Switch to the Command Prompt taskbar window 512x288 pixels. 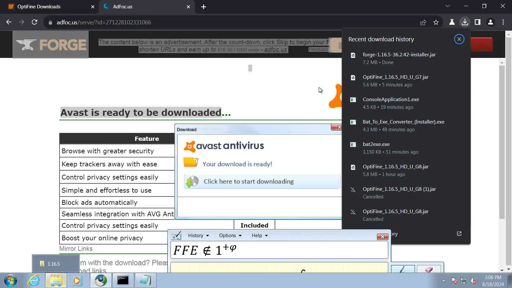pos(123,281)
